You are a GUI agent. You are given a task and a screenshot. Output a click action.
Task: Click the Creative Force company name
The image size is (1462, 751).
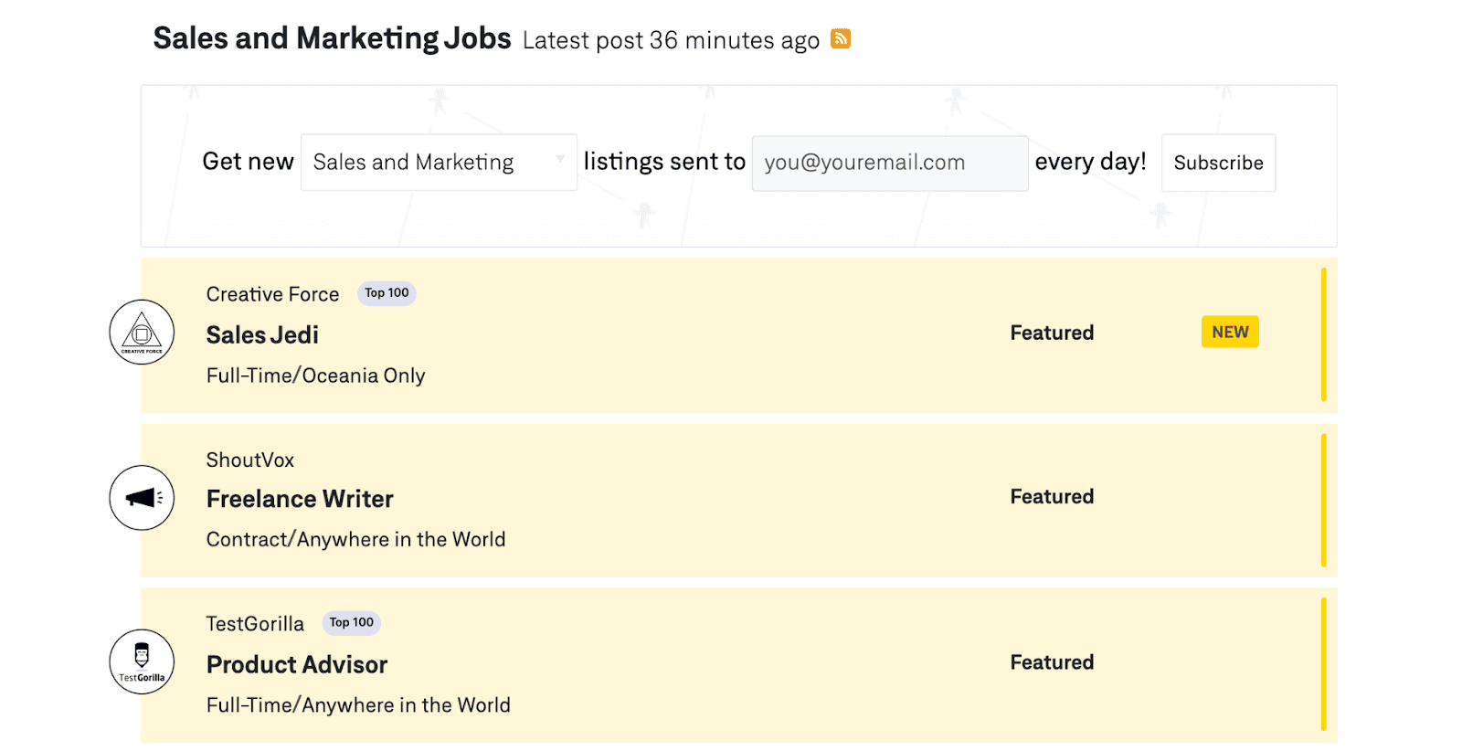(x=272, y=294)
